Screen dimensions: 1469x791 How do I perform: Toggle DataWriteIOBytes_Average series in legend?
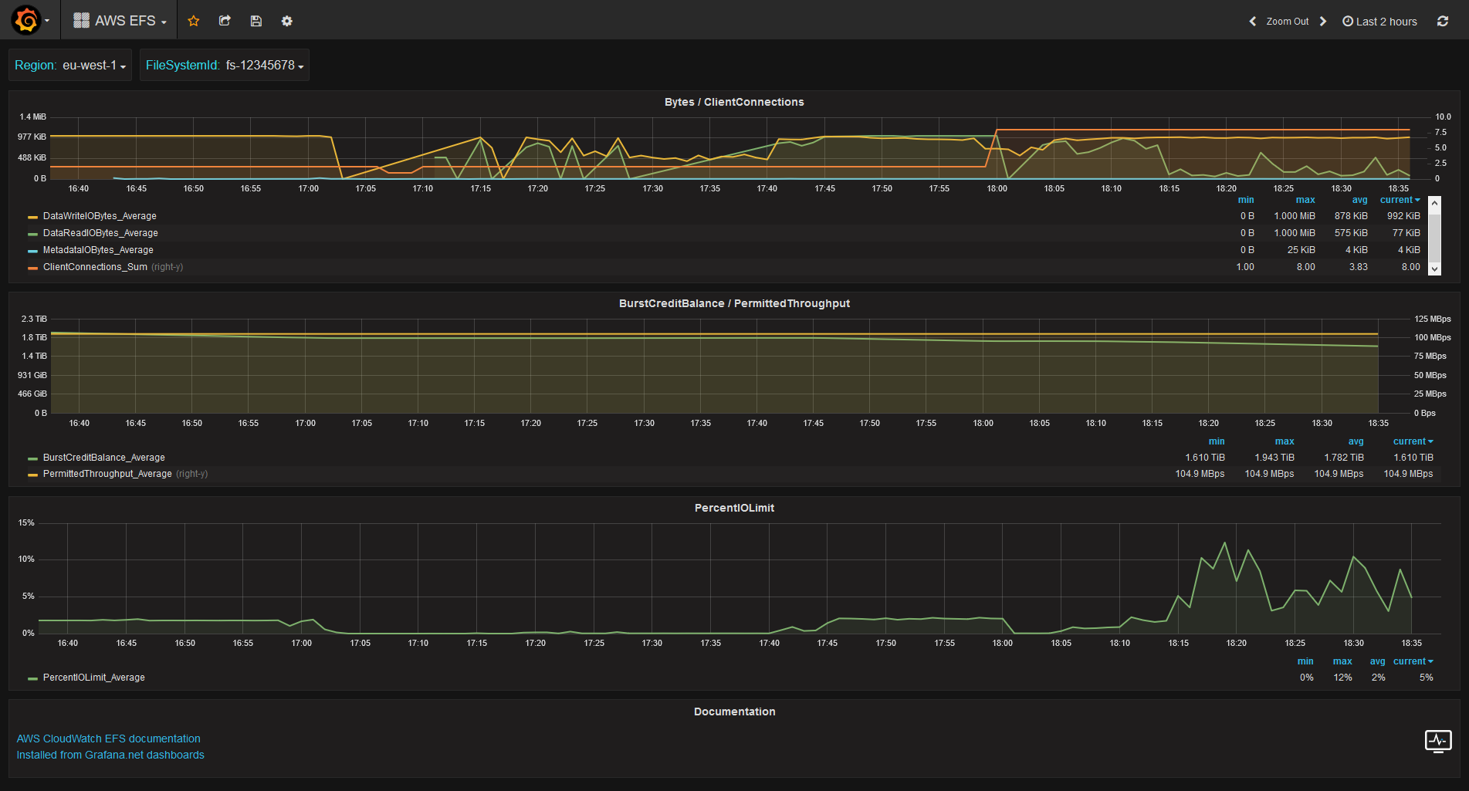tap(100, 216)
